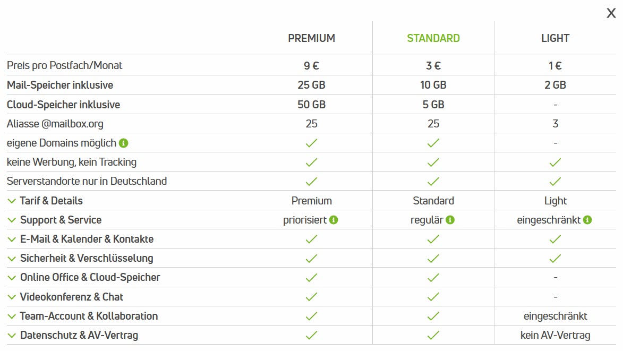This screenshot has height=351, width=623.
Task: Click info icon beside eingeschränkt support
Action: [x=587, y=220]
